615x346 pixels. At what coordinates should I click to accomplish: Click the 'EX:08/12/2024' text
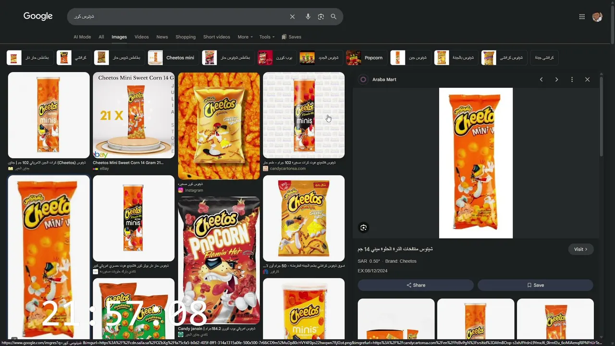(372, 271)
